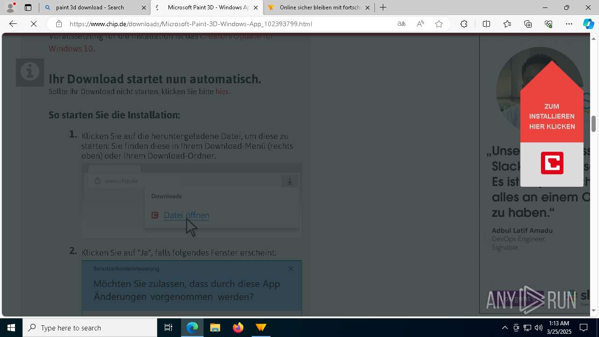Open the tab actions menu icon
Screen dimensions: 599x337
click(28, 7)
